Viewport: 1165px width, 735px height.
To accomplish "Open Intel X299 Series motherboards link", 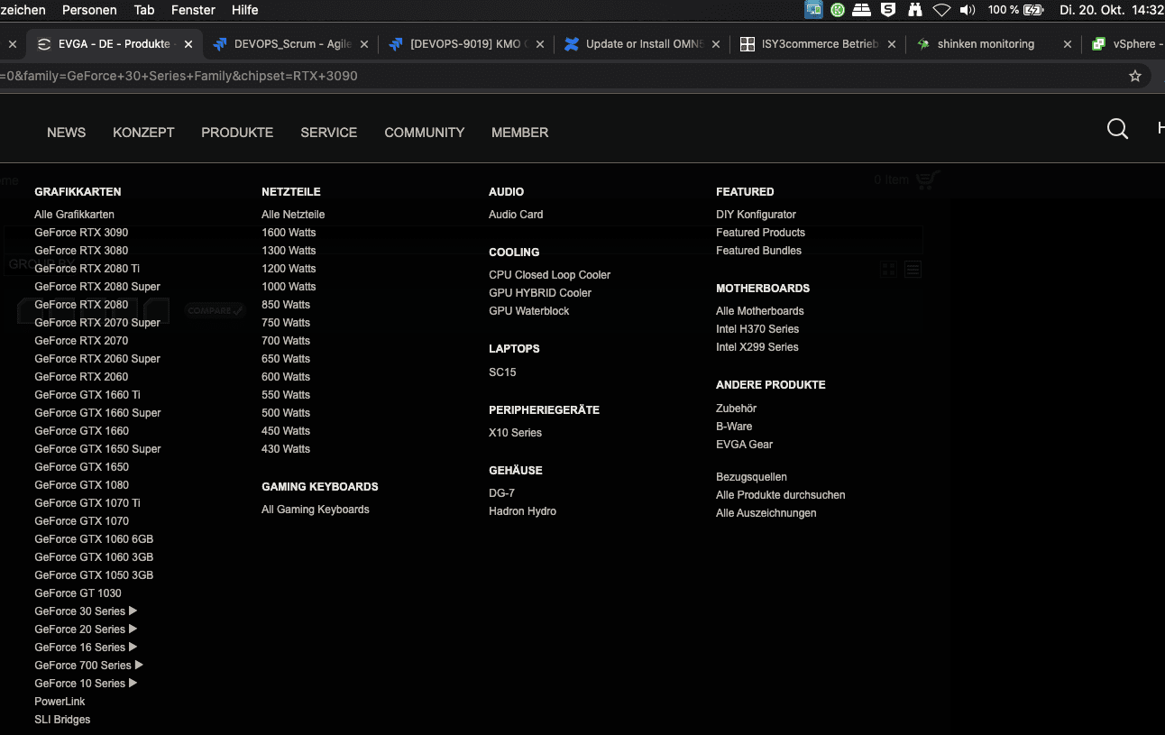I will point(757,347).
